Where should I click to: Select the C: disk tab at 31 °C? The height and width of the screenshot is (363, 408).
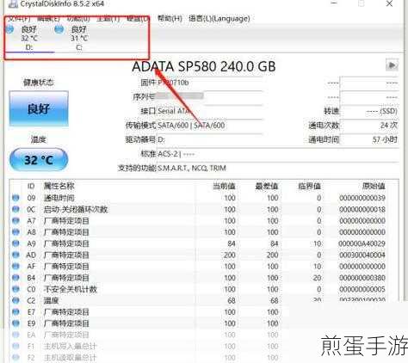pyautogui.click(x=79, y=38)
